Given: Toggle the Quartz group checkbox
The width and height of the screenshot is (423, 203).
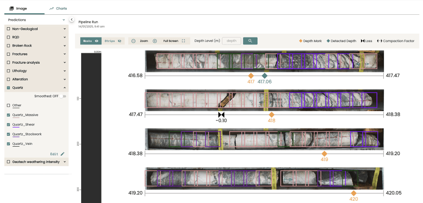Looking at the screenshot, I should 8,87.
